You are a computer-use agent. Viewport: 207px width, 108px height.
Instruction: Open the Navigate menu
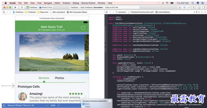(48, 3)
